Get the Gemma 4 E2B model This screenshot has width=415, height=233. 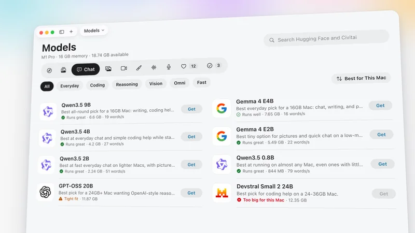[381, 135]
